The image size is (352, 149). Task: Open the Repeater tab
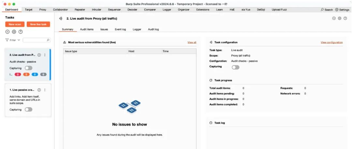point(80,10)
